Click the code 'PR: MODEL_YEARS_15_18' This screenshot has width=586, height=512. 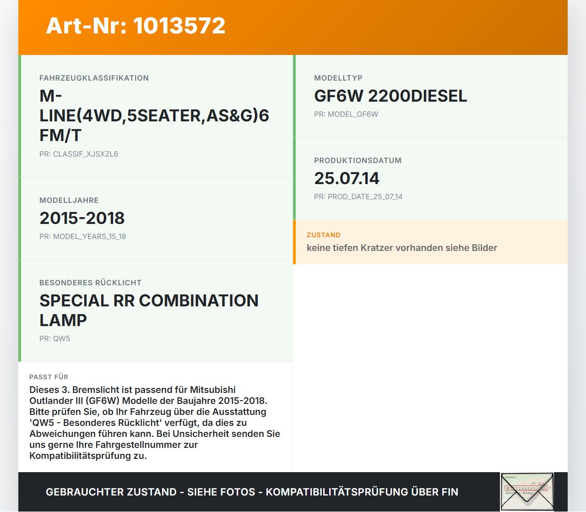82,236
